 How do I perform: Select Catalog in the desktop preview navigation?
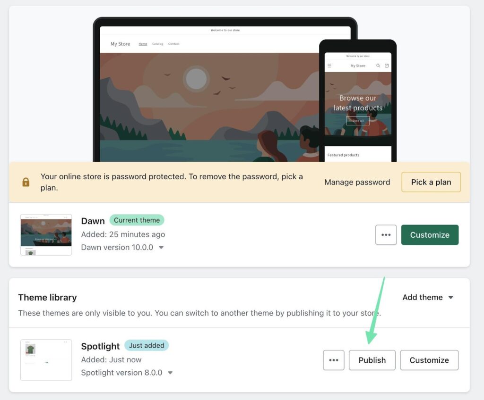point(157,44)
